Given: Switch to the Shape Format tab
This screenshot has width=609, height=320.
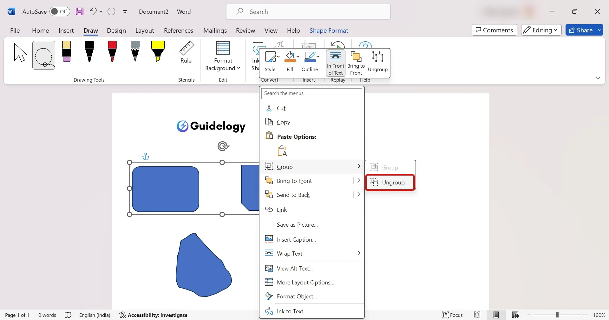Looking at the screenshot, I should [329, 30].
